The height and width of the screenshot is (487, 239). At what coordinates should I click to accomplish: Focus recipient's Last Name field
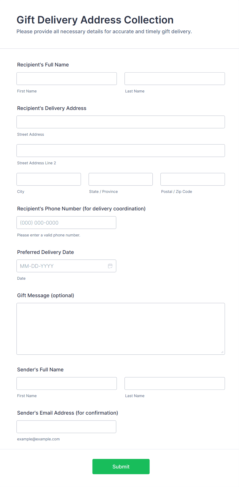[174, 79]
